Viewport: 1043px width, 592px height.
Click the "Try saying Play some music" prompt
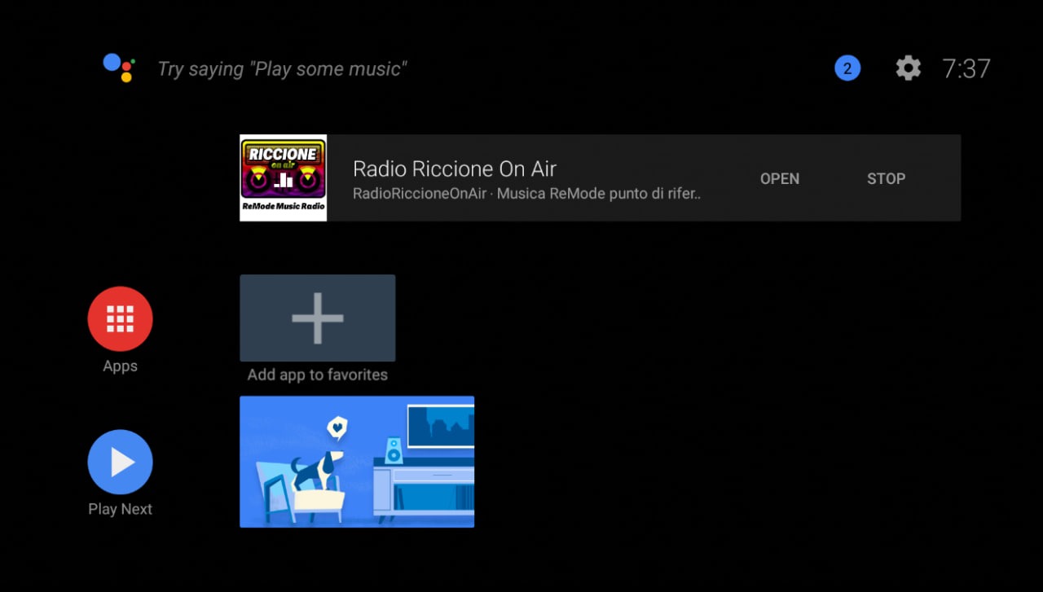[x=282, y=69]
